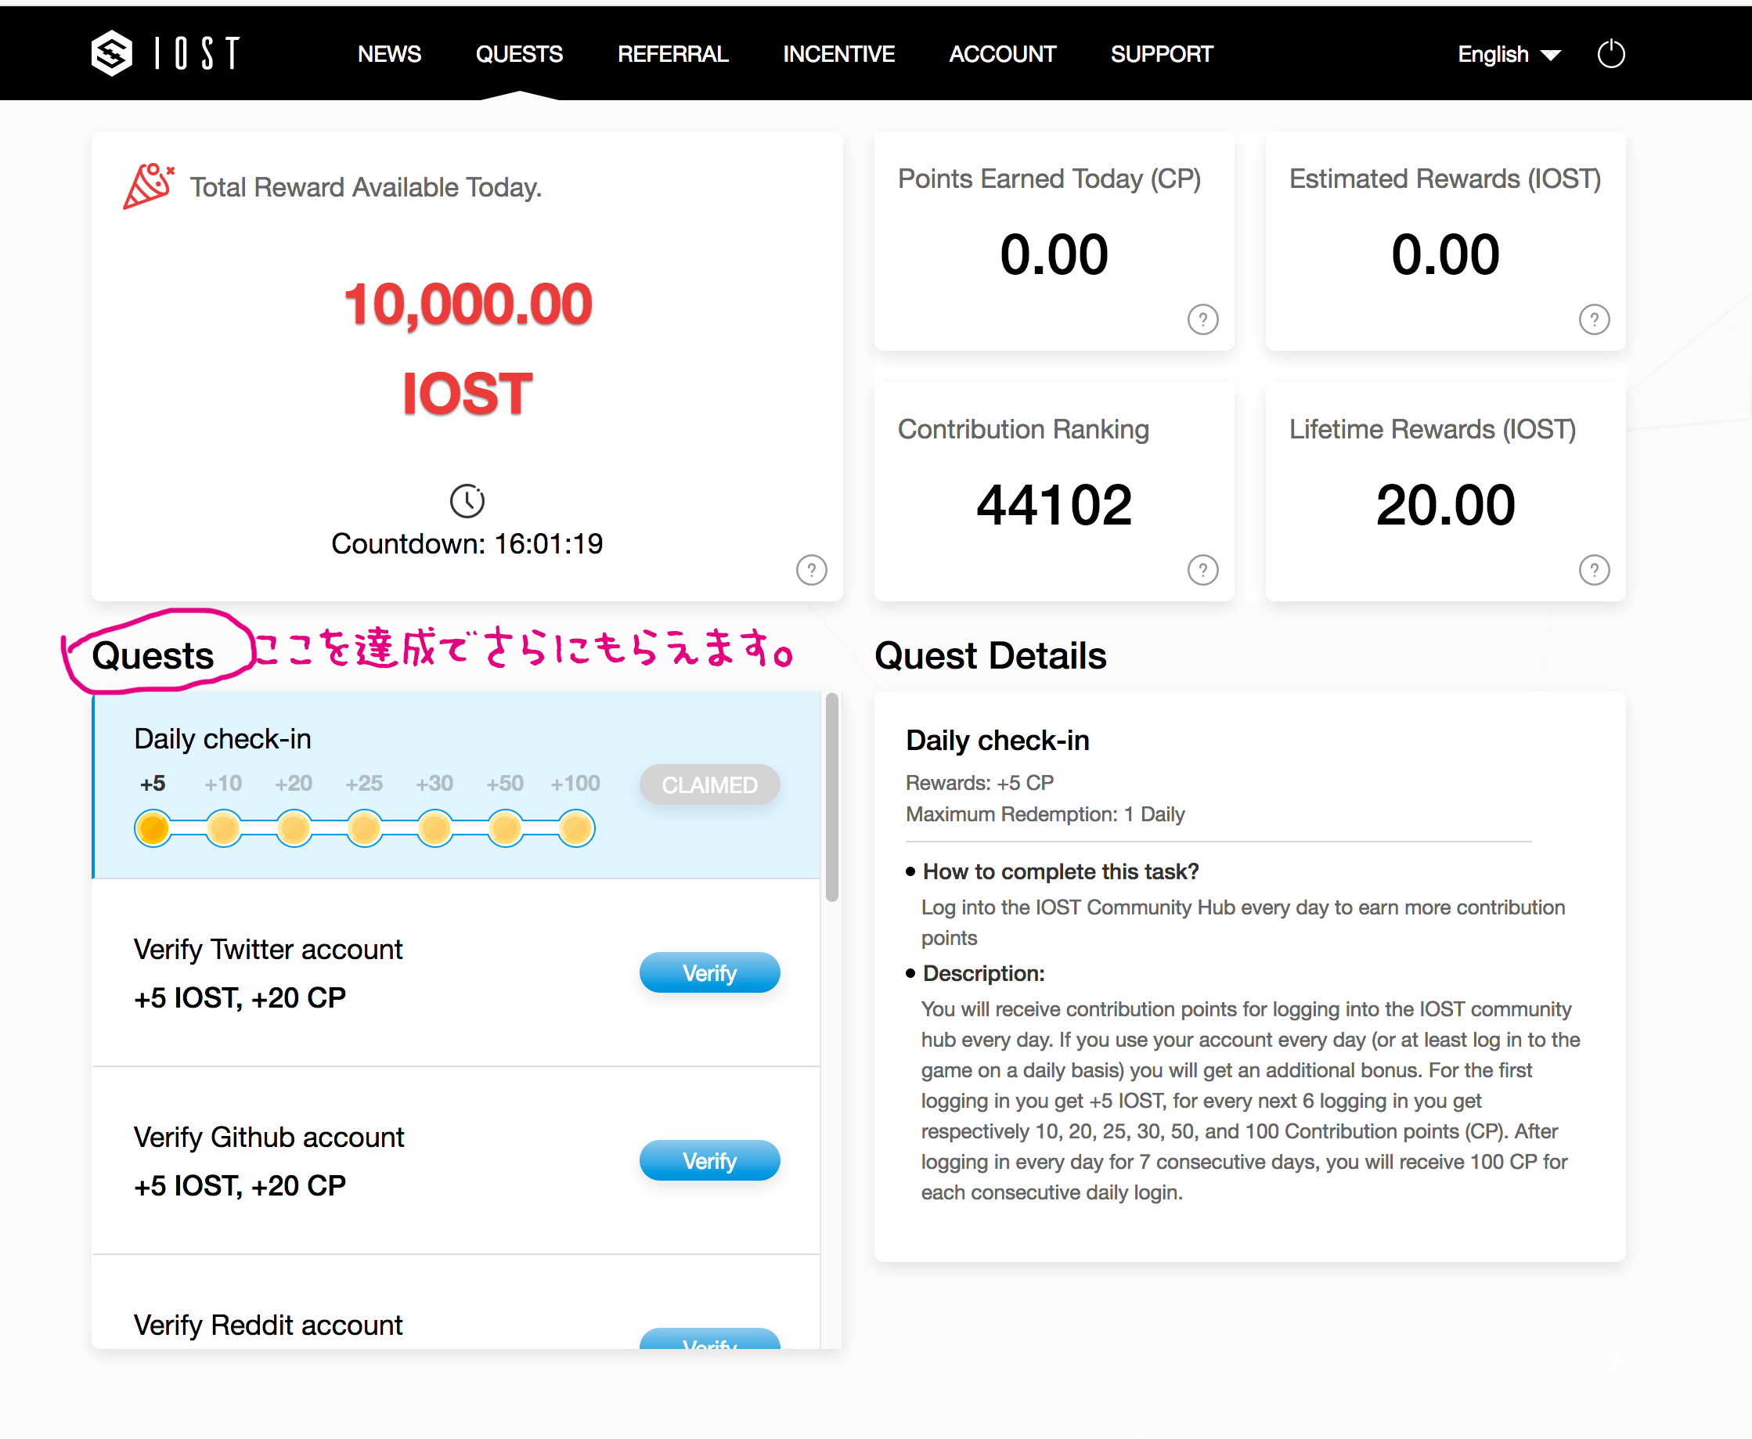The width and height of the screenshot is (1752, 1439).
Task: Expand the English language dropdown
Action: [1509, 55]
